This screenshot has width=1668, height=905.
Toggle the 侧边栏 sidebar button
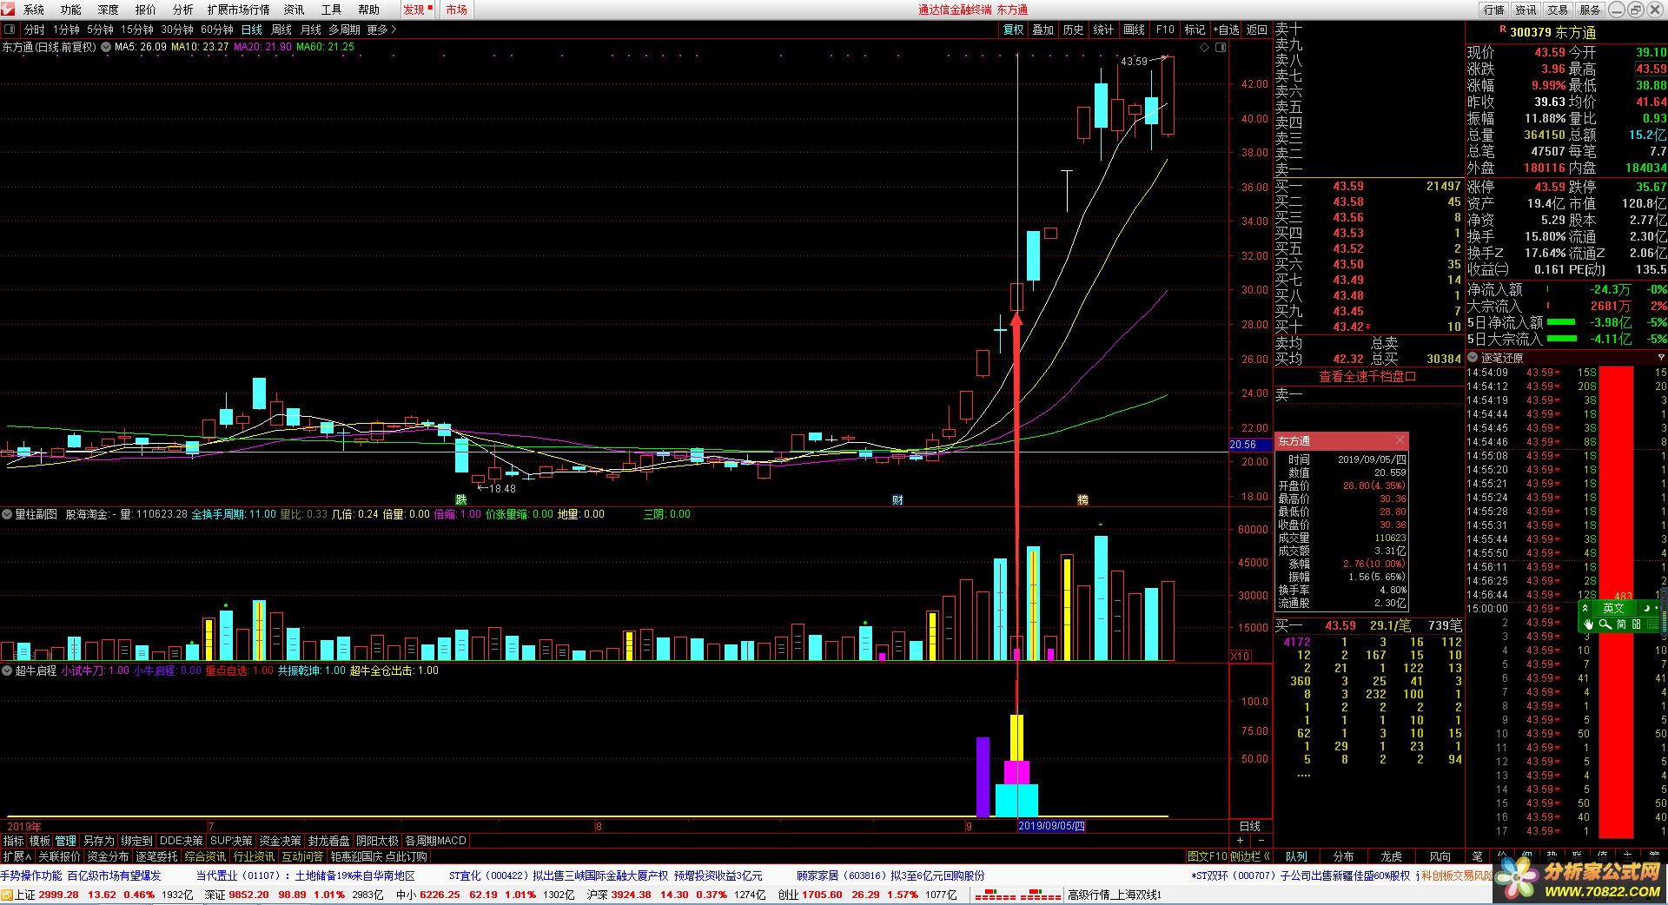pyautogui.click(x=1250, y=856)
